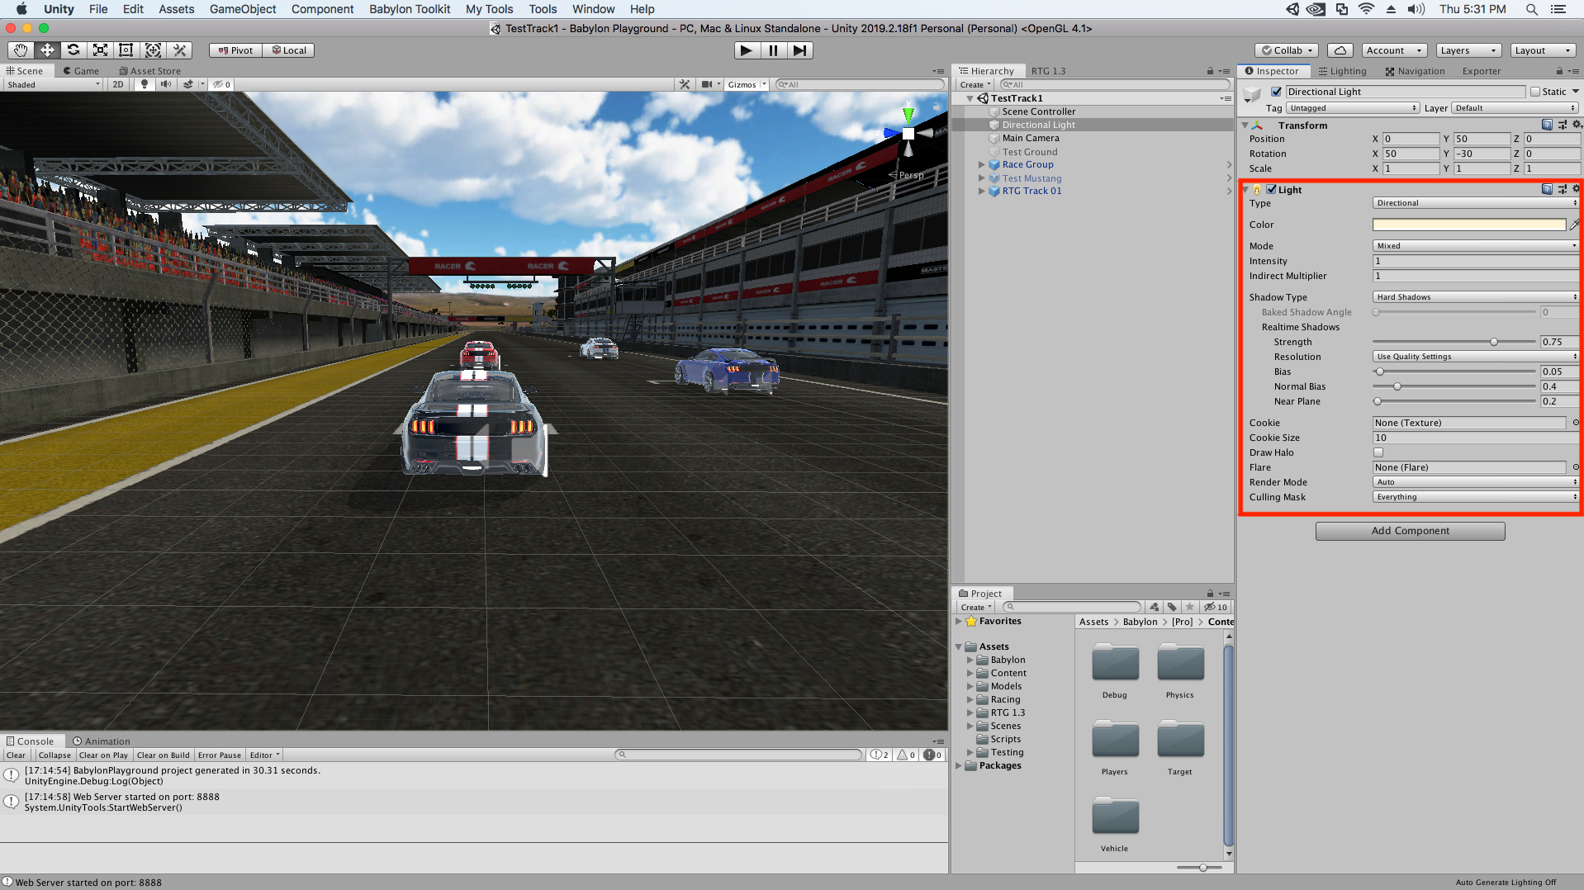Disable the Light component checkbox
Image resolution: width=1584 pixels, height=890 pixels.
coord(1271,189)
